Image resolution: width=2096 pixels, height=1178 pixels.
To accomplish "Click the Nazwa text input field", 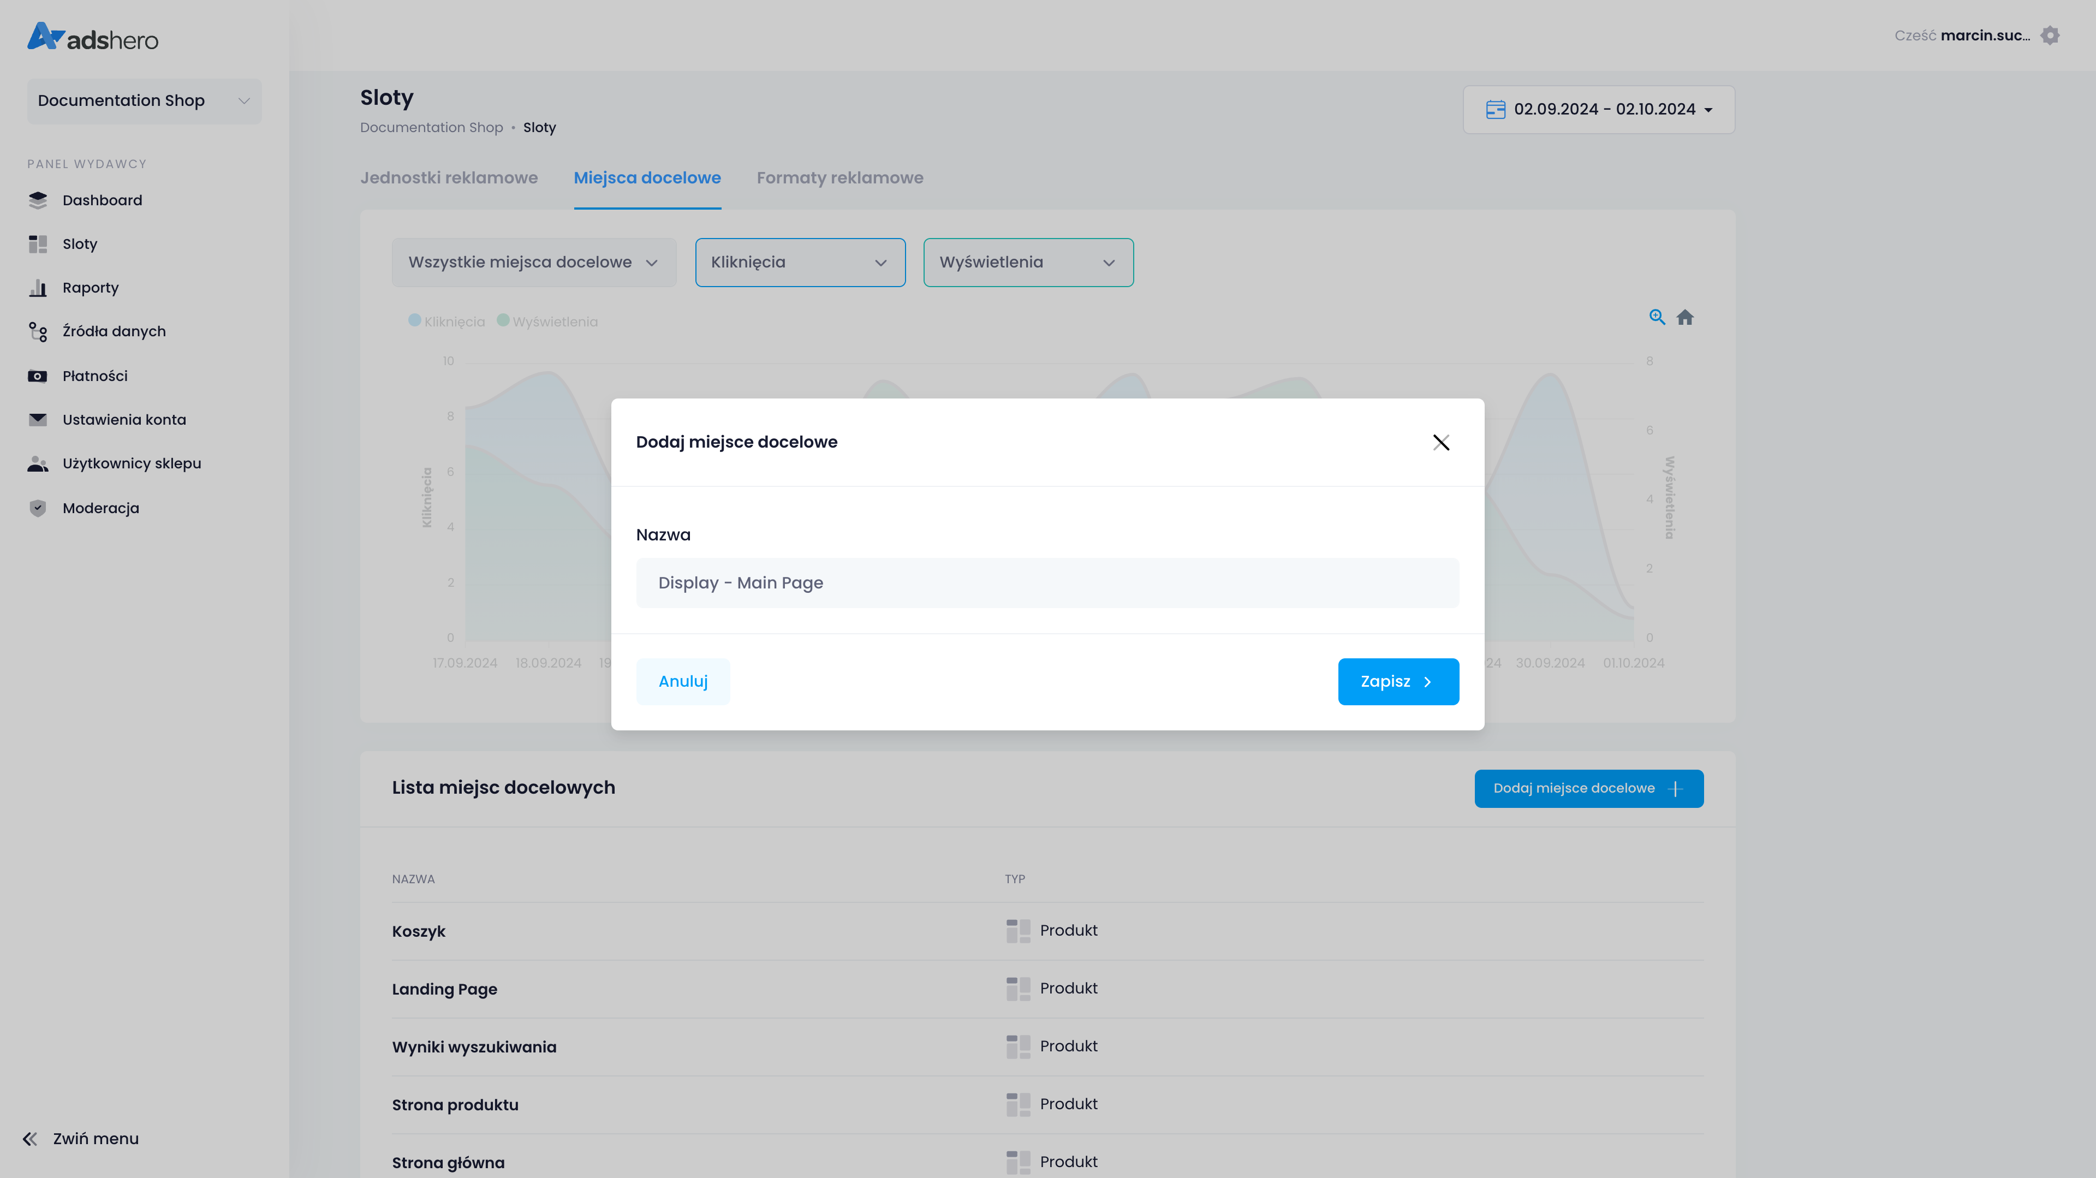I will click(1047, 584).
